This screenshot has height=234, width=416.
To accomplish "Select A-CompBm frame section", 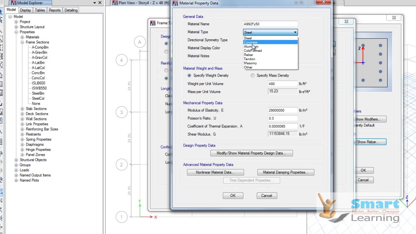I will [40, 47].
